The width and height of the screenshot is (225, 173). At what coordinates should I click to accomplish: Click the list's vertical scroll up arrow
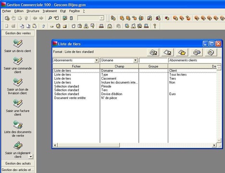point(219,68)
